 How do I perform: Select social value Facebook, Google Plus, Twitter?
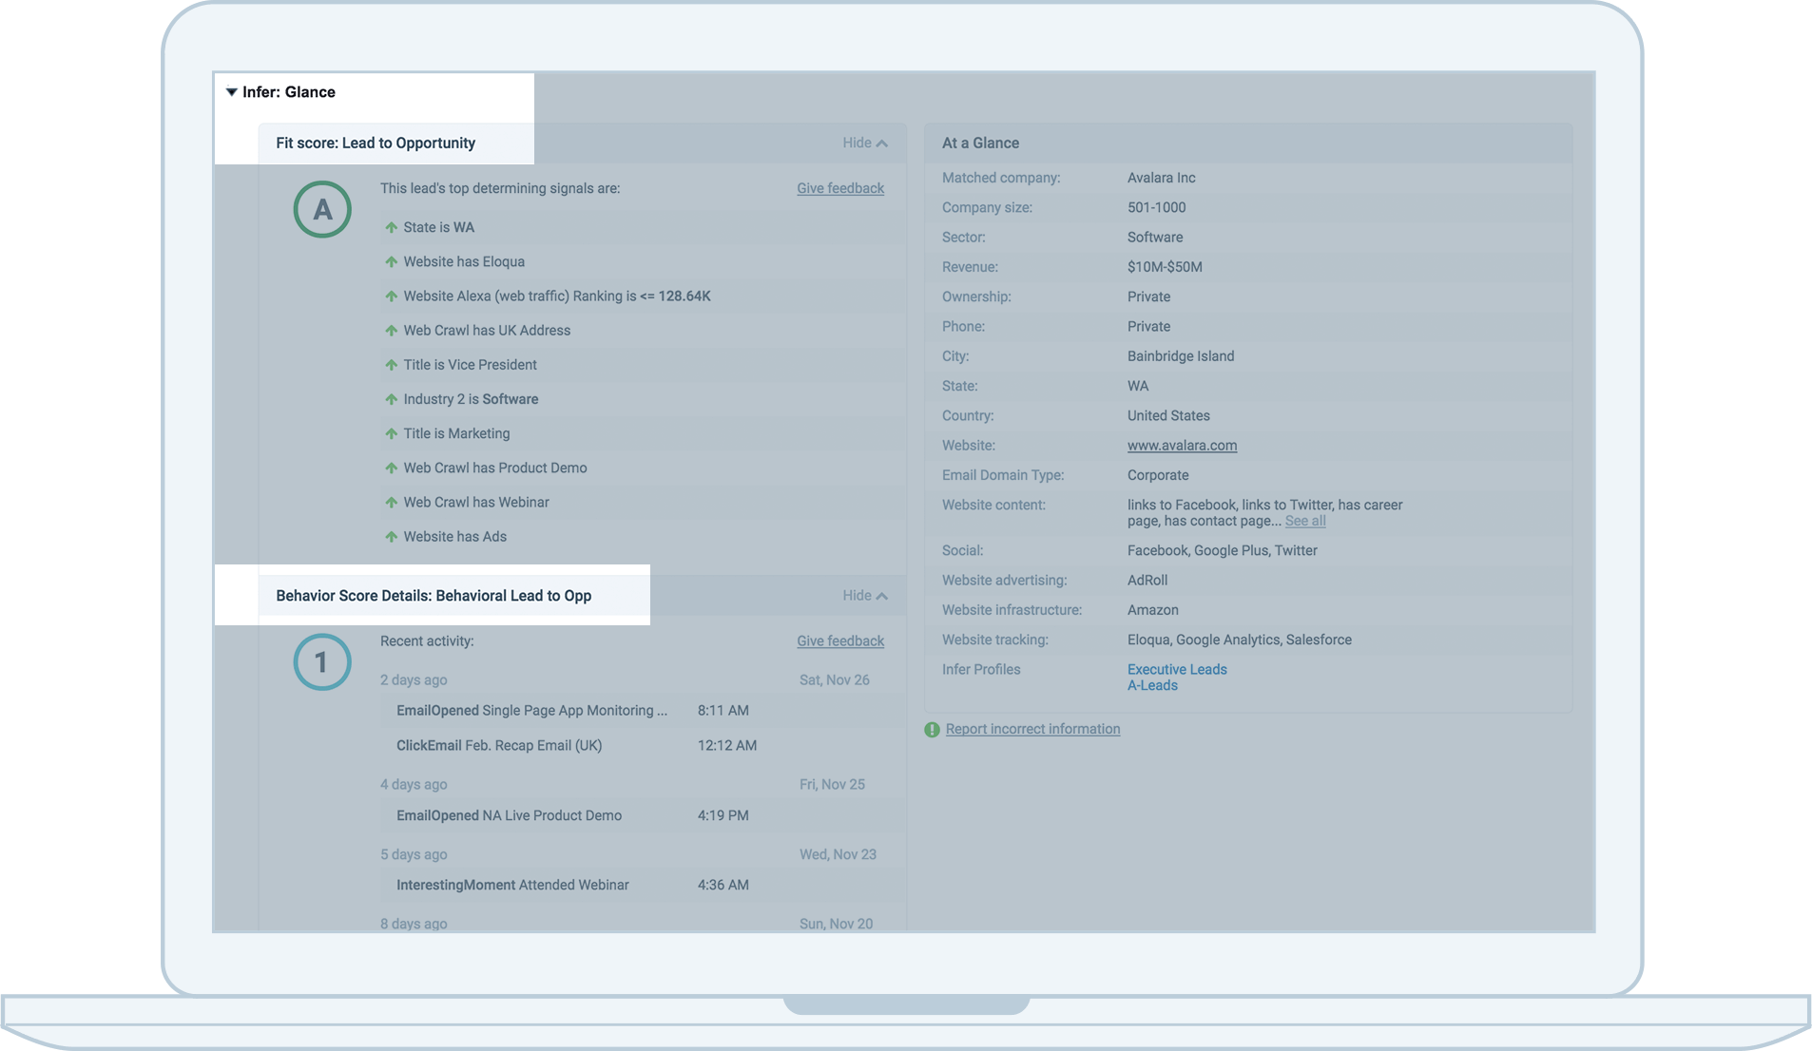(1222, 551)
